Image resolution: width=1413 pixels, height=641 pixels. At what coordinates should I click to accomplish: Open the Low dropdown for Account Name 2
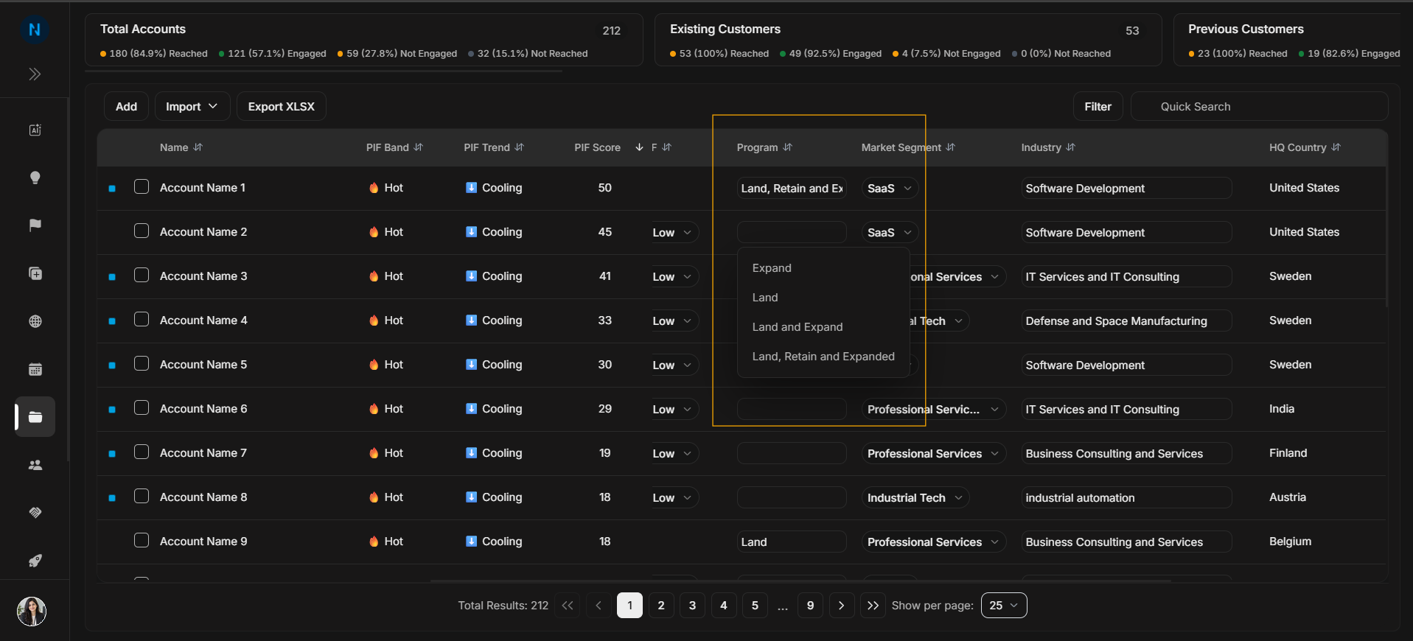(674, 233)
